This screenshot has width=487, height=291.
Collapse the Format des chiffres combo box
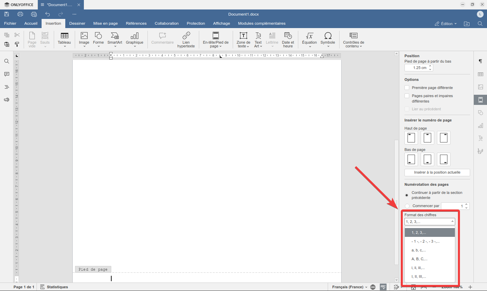coord(430,222)
